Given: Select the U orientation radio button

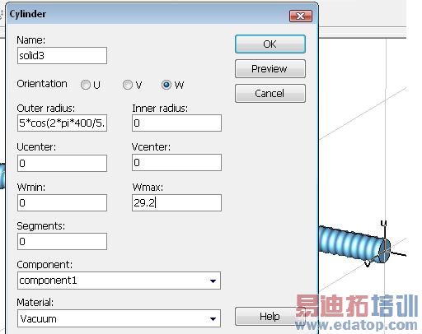Looking at the screenshot, I should pos(86,85).
